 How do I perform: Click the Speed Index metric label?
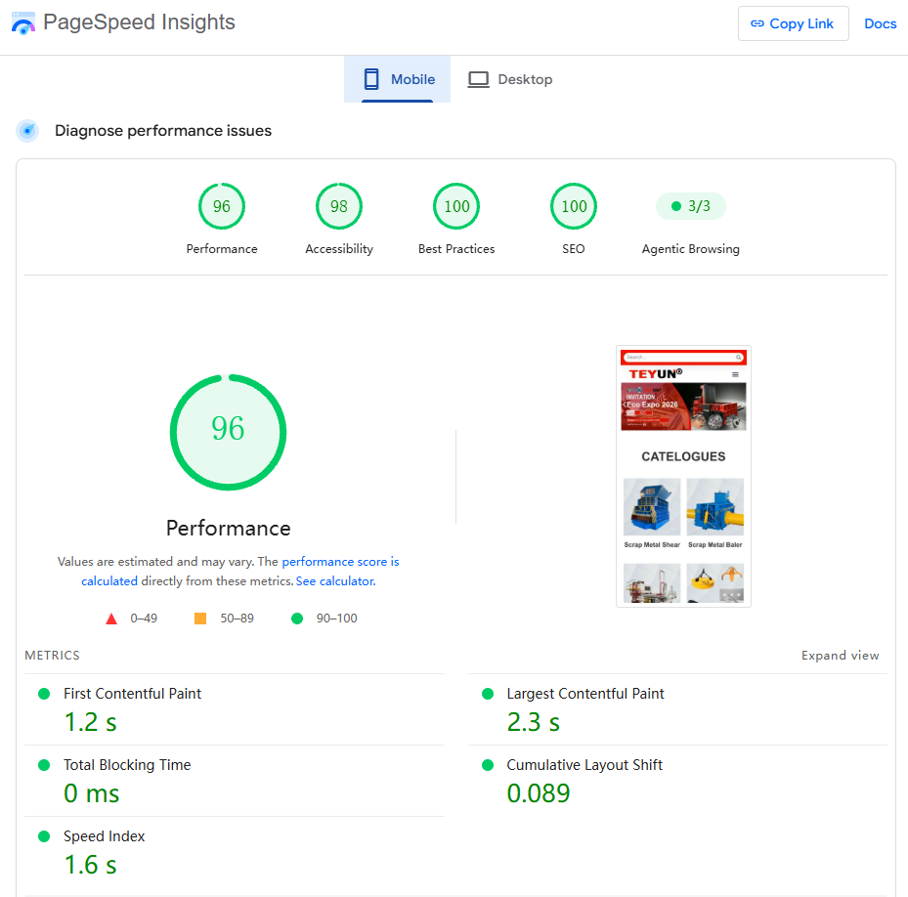tap(105, 835)
